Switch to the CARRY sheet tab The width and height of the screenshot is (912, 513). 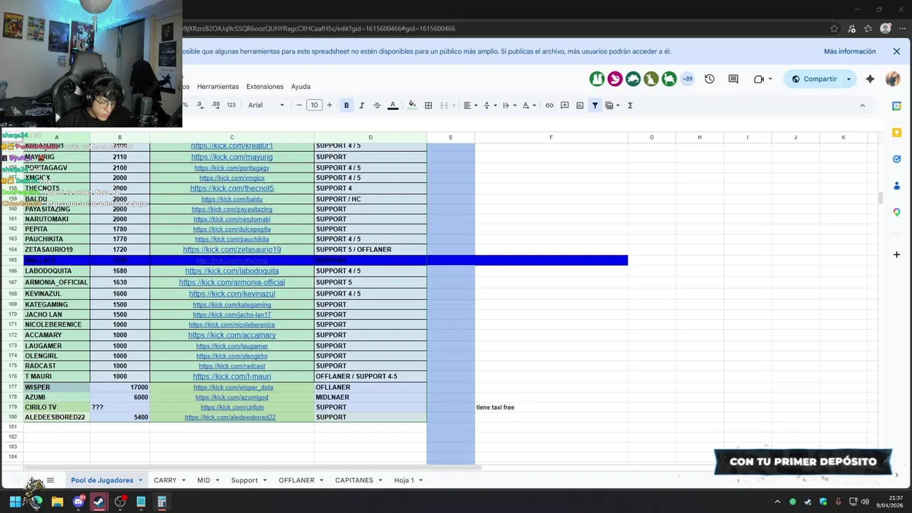click(x=165, y=480)
